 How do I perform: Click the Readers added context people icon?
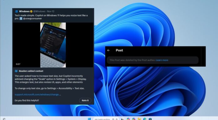16,71
